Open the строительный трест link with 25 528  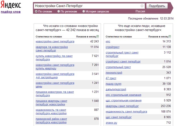(118, 67)
